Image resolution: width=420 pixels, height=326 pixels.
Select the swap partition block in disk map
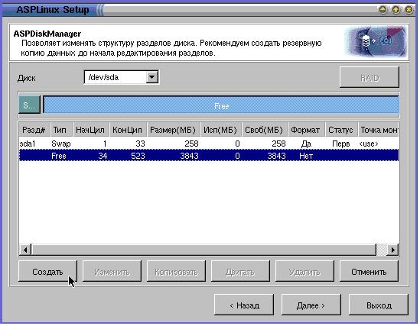tap(30, 105)
